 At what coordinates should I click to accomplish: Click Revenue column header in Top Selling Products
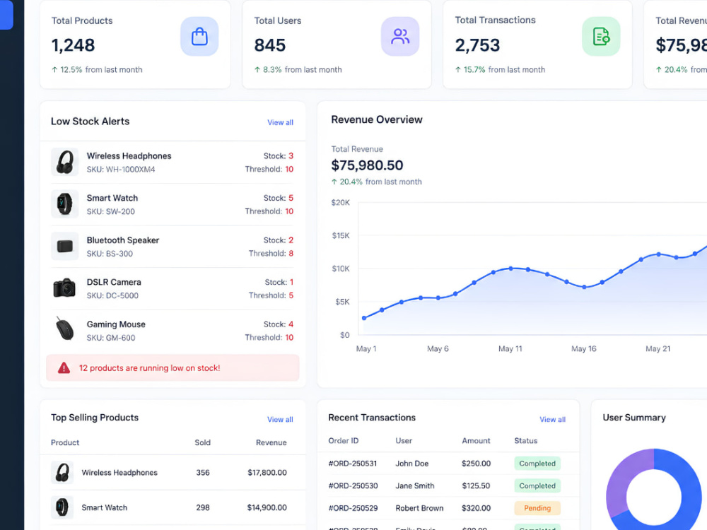271,442
